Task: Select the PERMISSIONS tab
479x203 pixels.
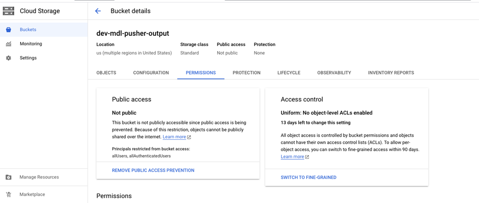Action: coord(201,73)
